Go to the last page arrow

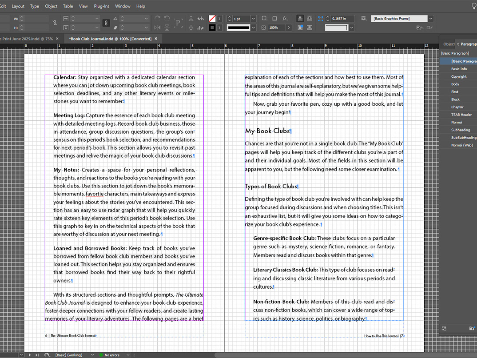(x=37, y=355)
